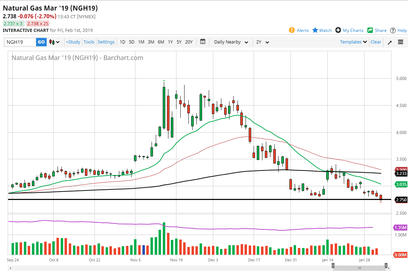Click the left handle of the range slider
Image resolution: width=408 pixels, height=275 pixels.
point(333,266)
